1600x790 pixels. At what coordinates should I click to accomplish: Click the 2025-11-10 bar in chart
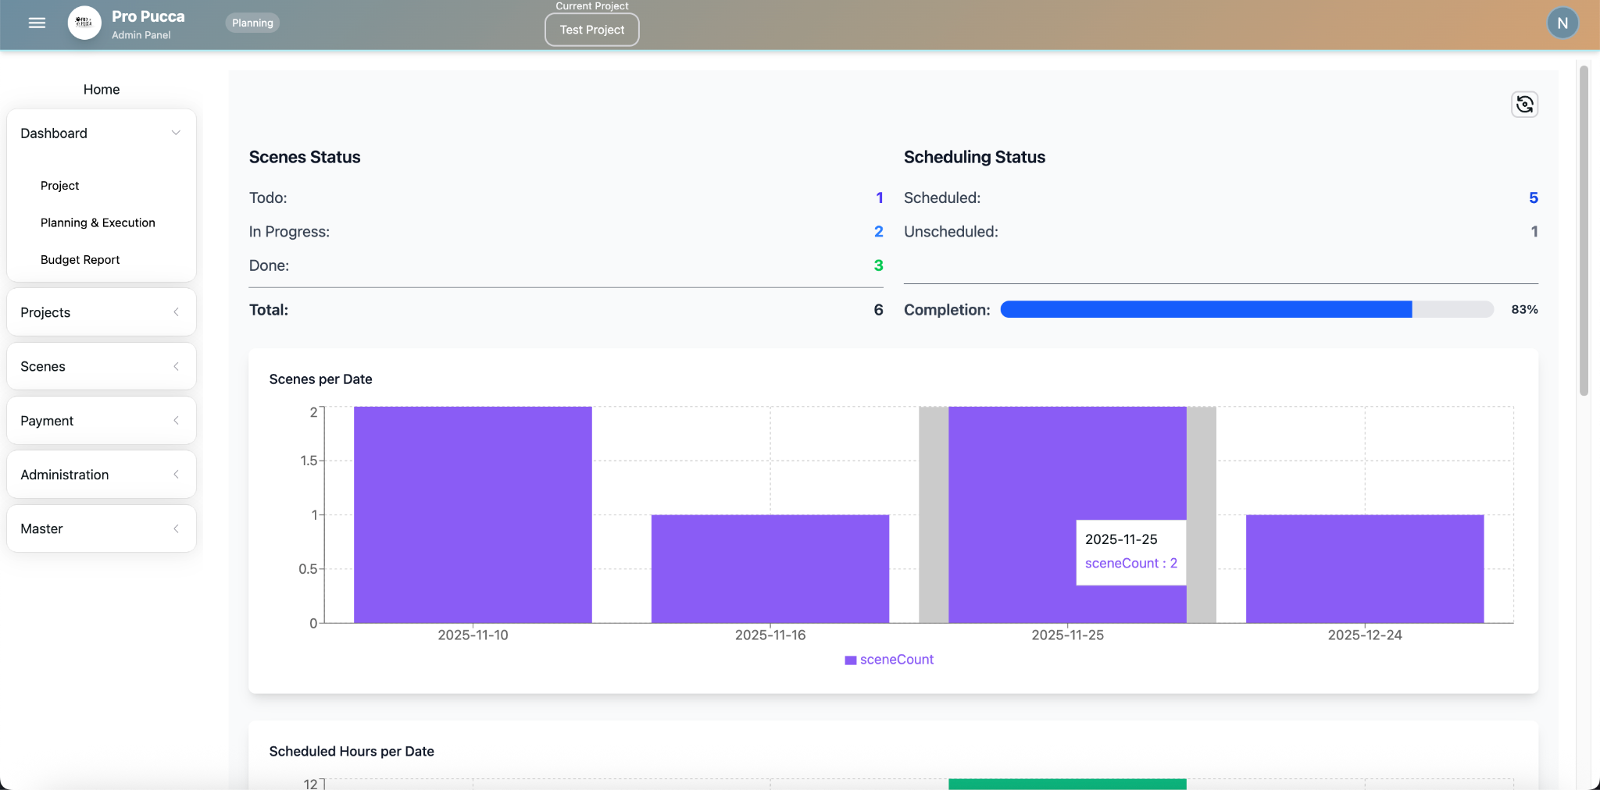click(473, 514)
